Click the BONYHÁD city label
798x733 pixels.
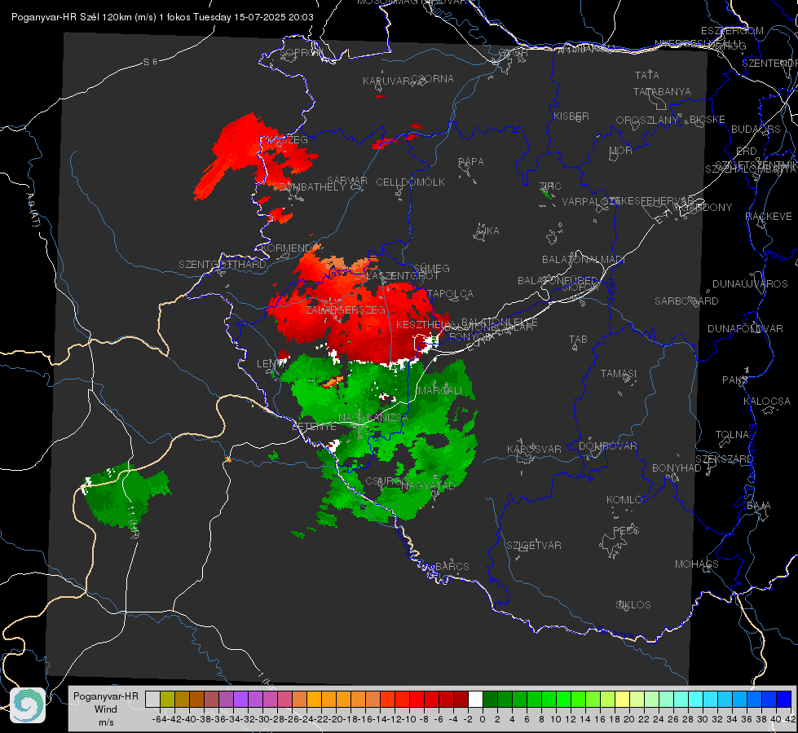pyautogui.click(x=677, y=468)
